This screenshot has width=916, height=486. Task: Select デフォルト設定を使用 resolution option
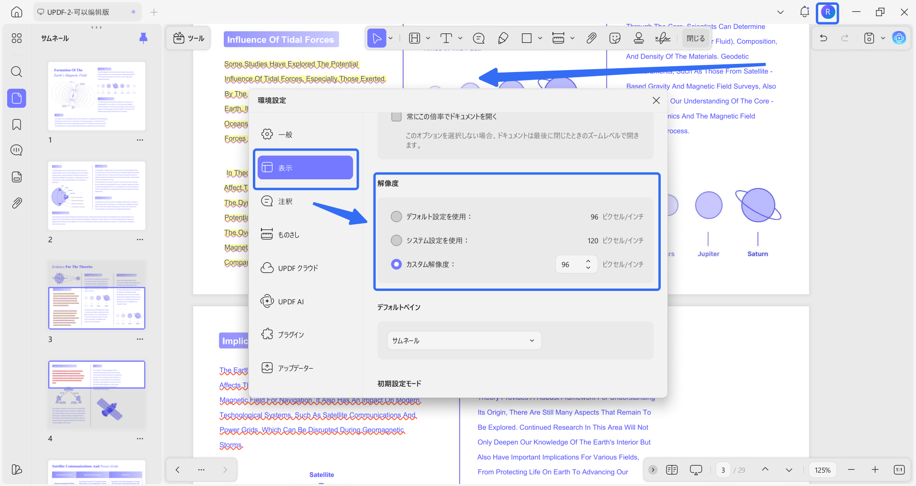click(x=396, y=216)
